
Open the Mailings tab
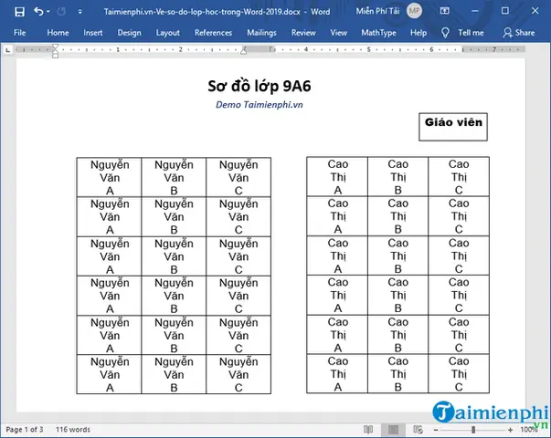coord(262,33)
